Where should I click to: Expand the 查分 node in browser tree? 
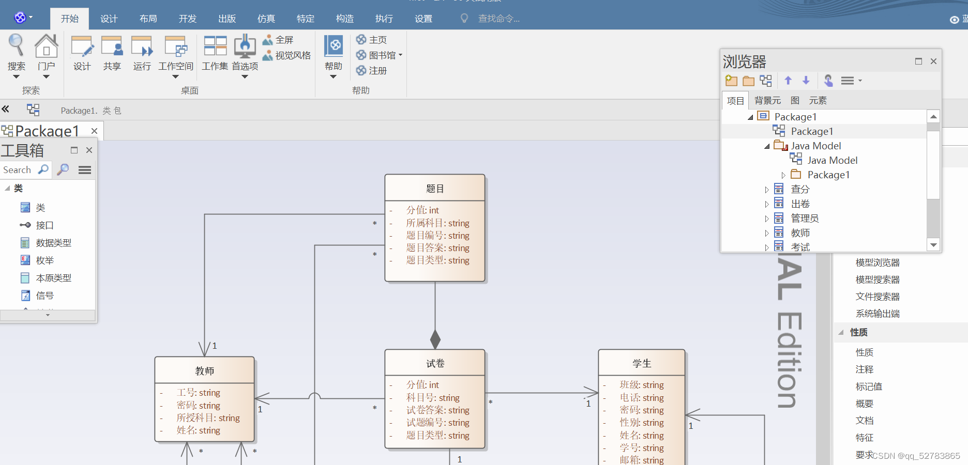[x=767, y=189]
